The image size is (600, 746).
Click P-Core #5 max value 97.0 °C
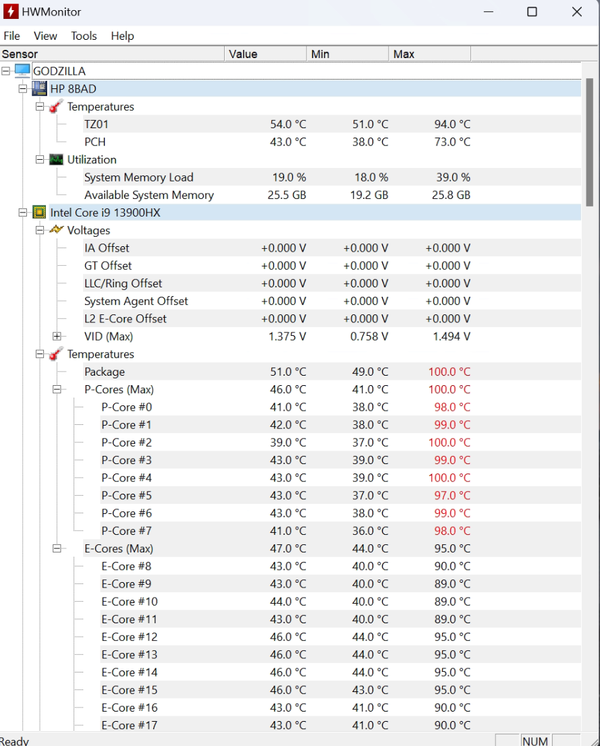452,495
